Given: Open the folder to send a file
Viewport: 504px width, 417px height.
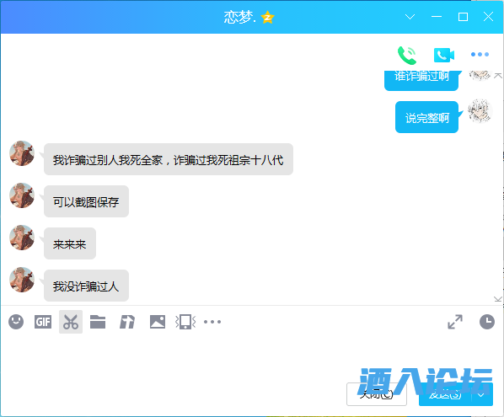Looking at the screenshot, I should pos(98,322).
